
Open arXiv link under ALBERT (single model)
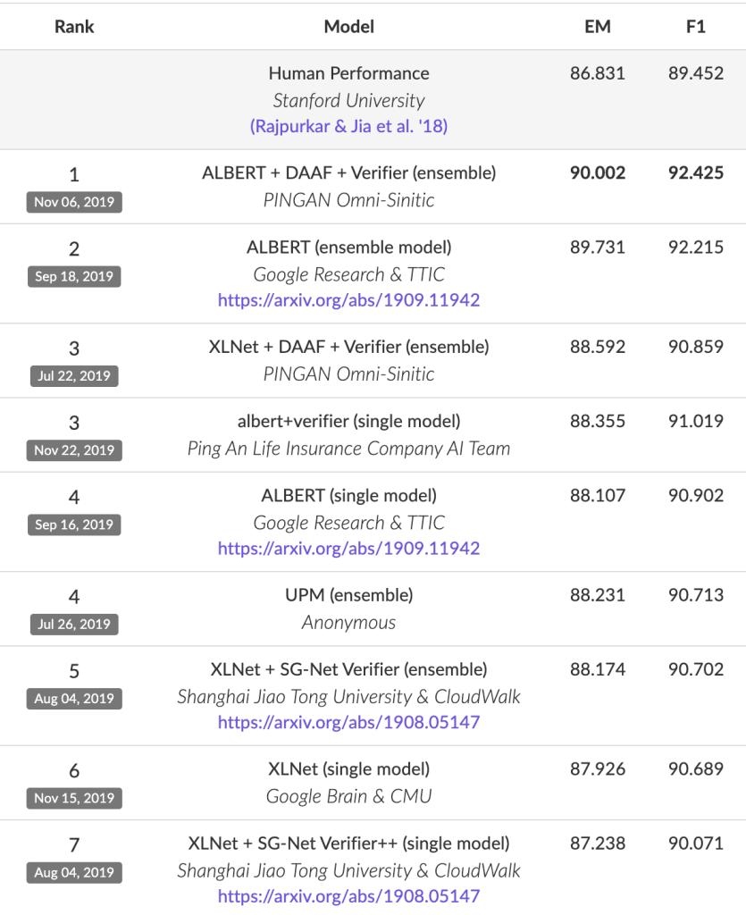[x=348, y=549]
